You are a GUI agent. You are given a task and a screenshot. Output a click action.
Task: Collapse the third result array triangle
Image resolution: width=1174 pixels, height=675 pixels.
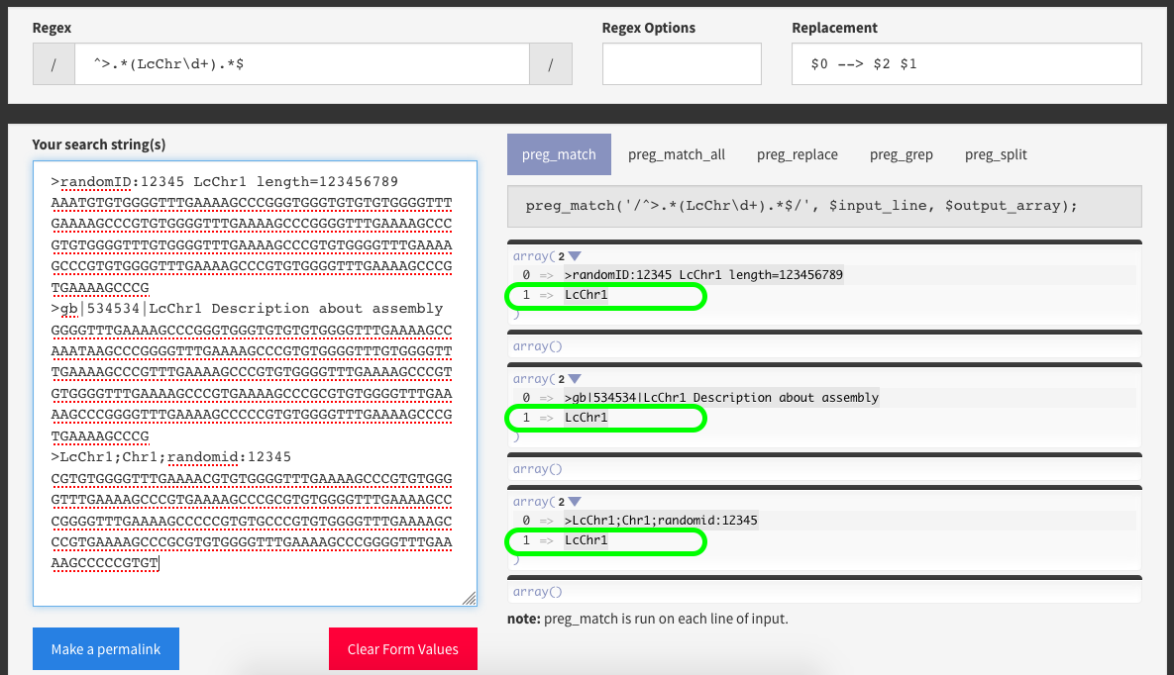(x=575, y=502)
